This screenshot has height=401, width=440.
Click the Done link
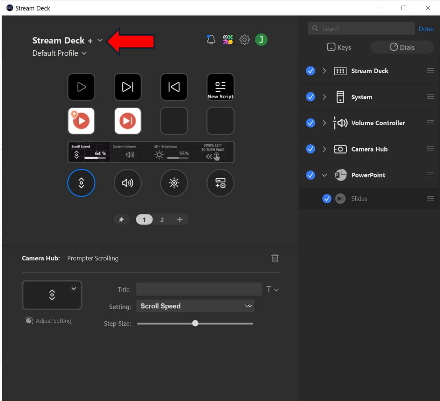click(426, 29)
